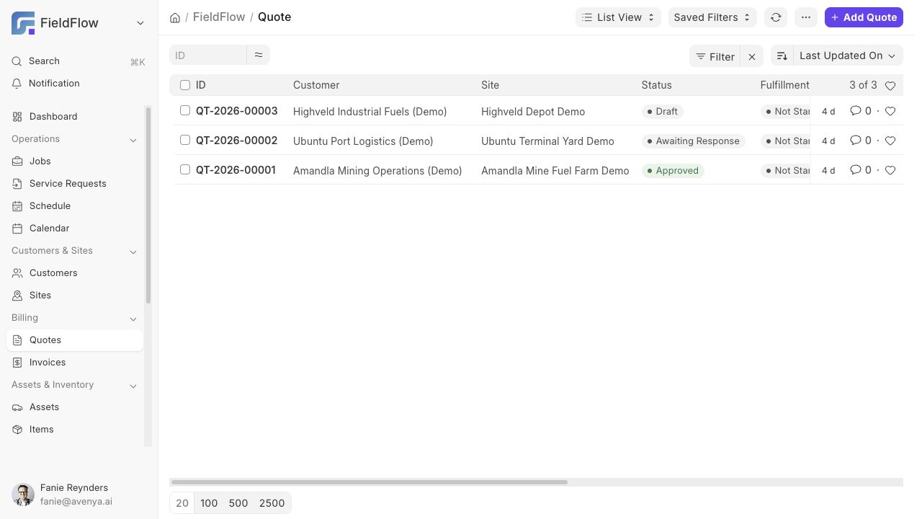Screen dimensions: 922x519
Task: Set page size to 500
Action: pos(238,503)
